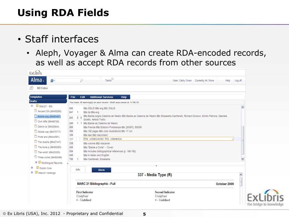Click the Marc21 - Bib folder icon
Viewport: 289px width, 217px height.
coord(37,106)
